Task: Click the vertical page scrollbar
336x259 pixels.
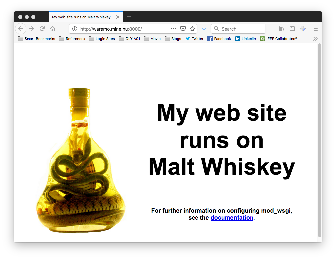Action: tap(320, 140)
